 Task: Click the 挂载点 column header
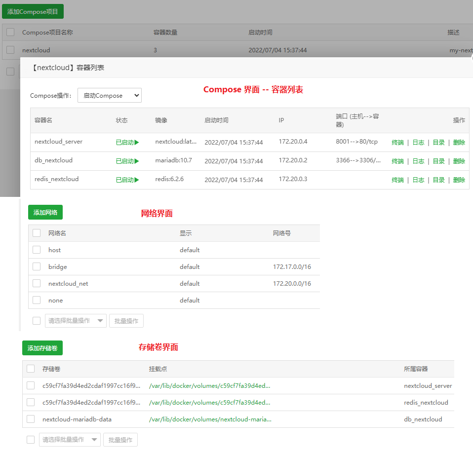click(158, 369)
